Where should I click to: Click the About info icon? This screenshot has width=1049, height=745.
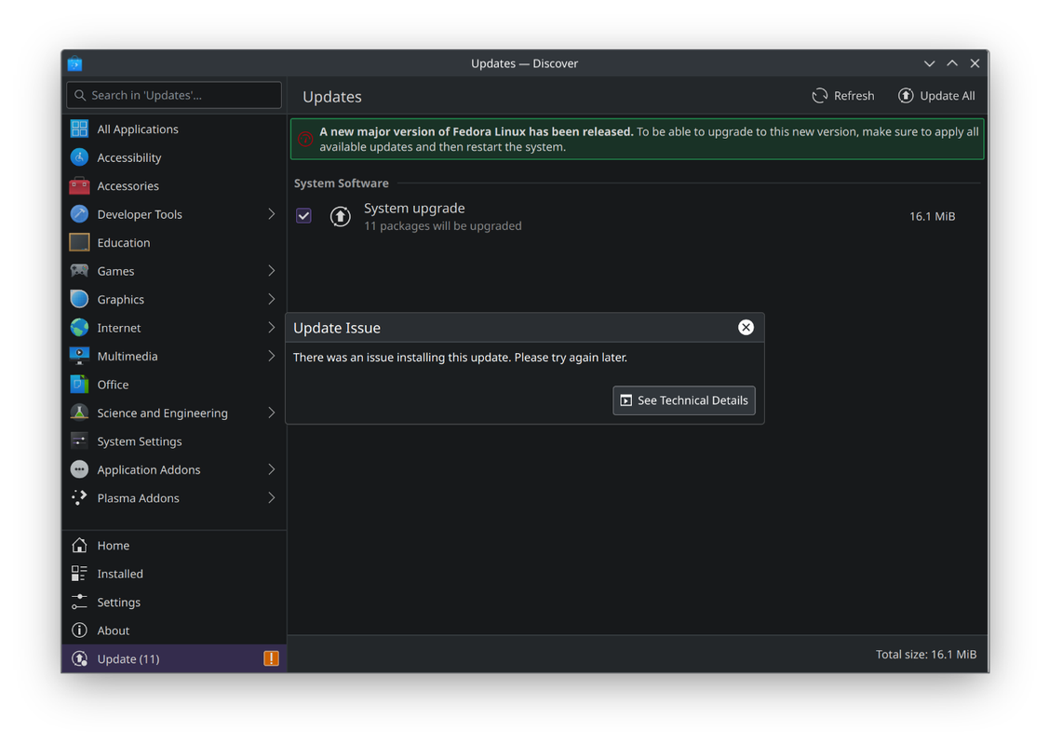(79, 630)
